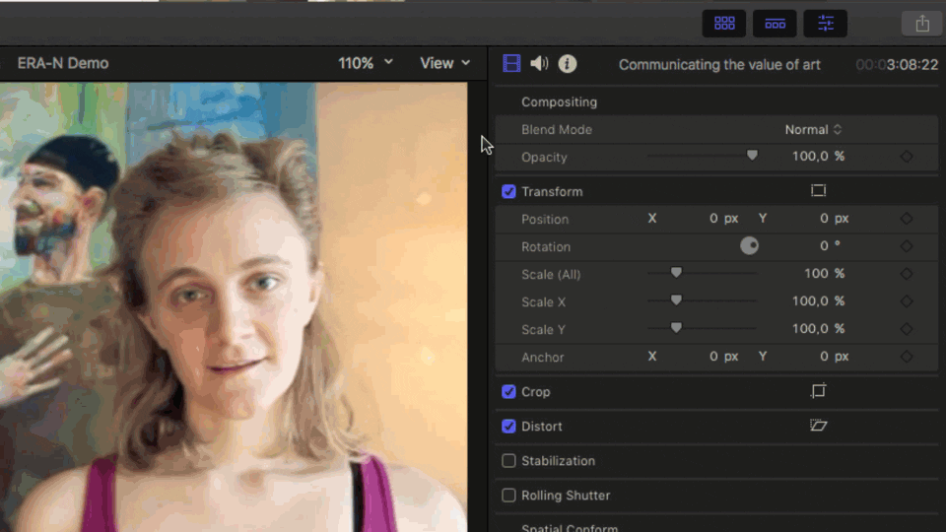Viewport: 946px width, 532px height.
Task: Click the Anchor X value field
Action: pos(724,357)
